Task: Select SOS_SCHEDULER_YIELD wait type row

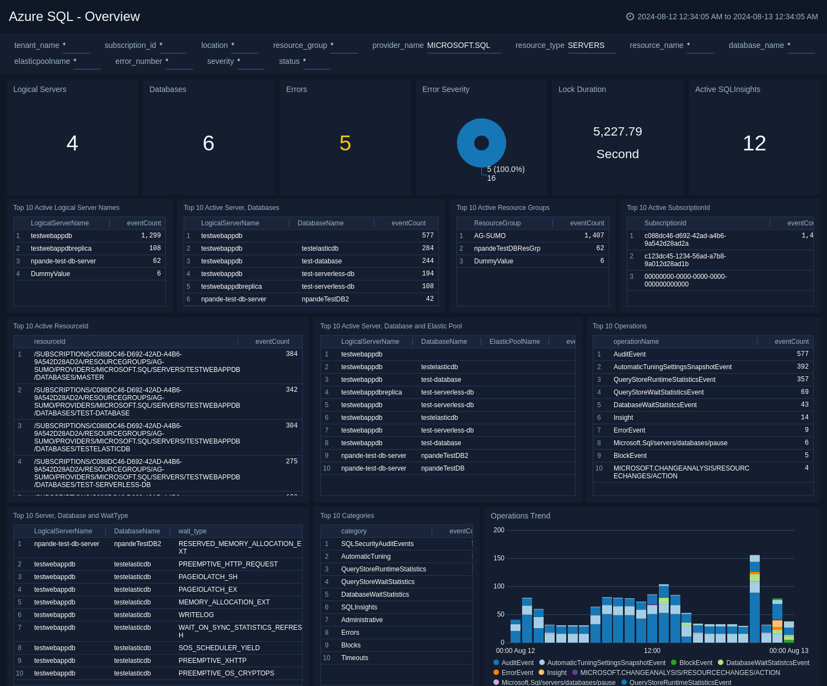Action: click(x=158, y=648)
